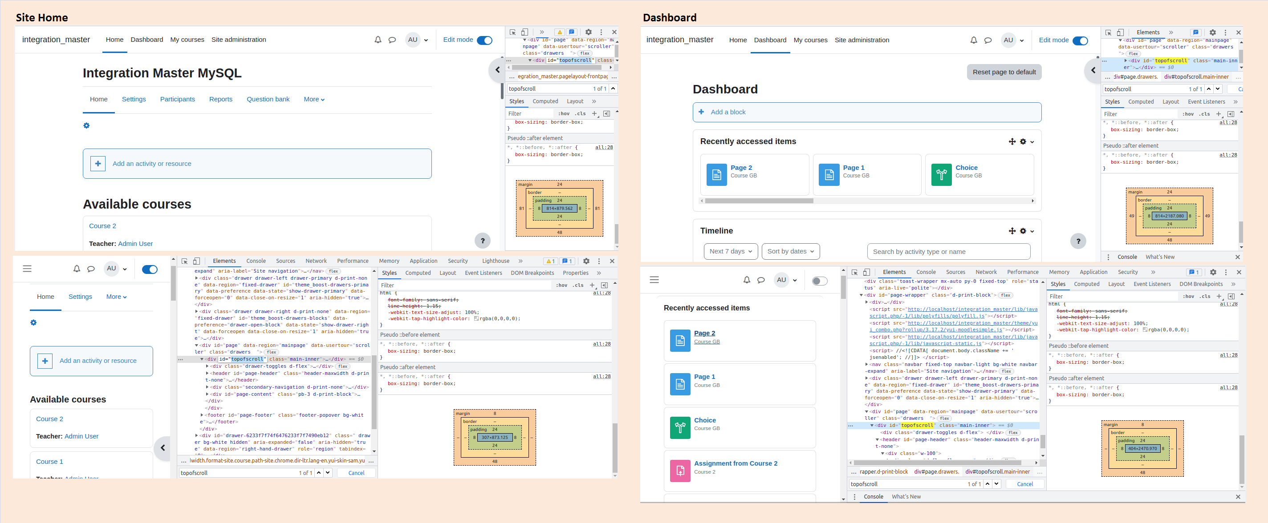Click Add an activity or resource in wide Site Home
Viewport: 1268px width, 523px height.
257,164
